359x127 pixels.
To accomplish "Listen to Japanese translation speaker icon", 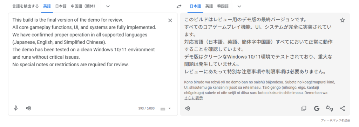I will pyautogui.click(x=187, y=108).
